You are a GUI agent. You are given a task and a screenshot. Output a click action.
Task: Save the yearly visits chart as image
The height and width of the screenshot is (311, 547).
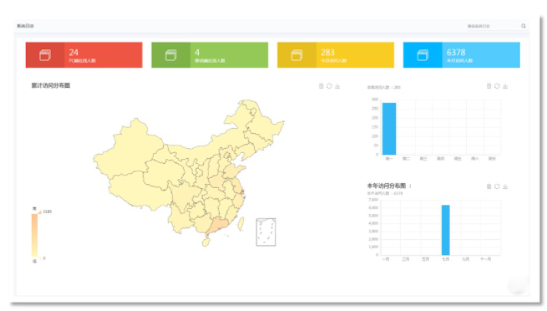point(505,186)
